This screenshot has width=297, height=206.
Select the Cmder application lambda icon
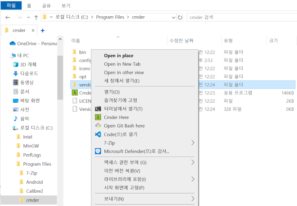(75, 93)
